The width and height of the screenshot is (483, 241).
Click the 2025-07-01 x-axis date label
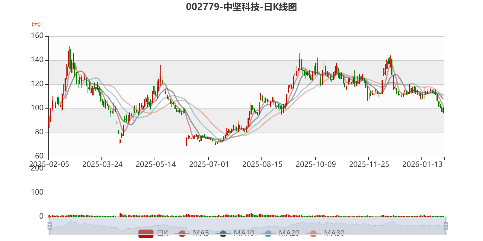coord(209,164)
